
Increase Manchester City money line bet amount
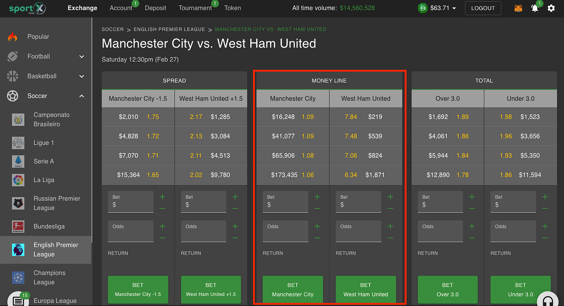pos(317,197)
